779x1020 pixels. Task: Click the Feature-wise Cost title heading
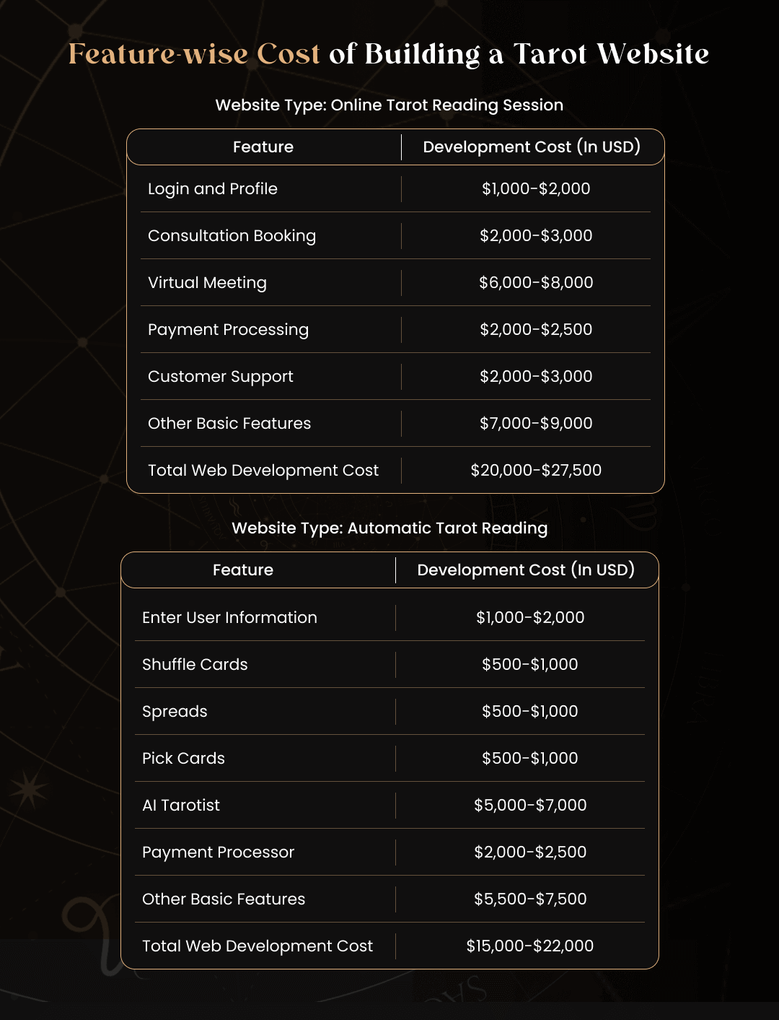coord(389,54)
